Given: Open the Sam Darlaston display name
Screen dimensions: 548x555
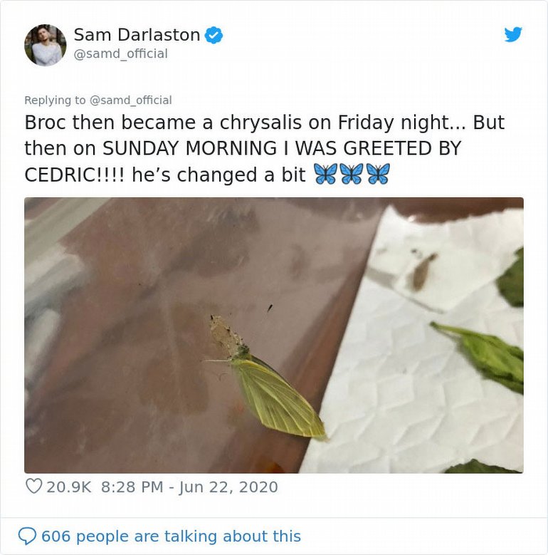Looking at the screenshot, I should pyautogui.click(x=137, y=34).
